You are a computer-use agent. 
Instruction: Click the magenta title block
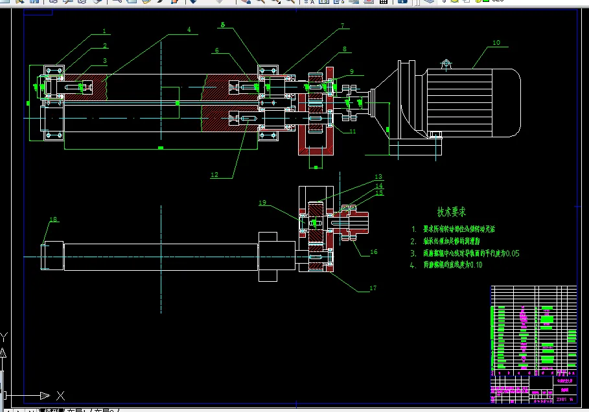534,389
